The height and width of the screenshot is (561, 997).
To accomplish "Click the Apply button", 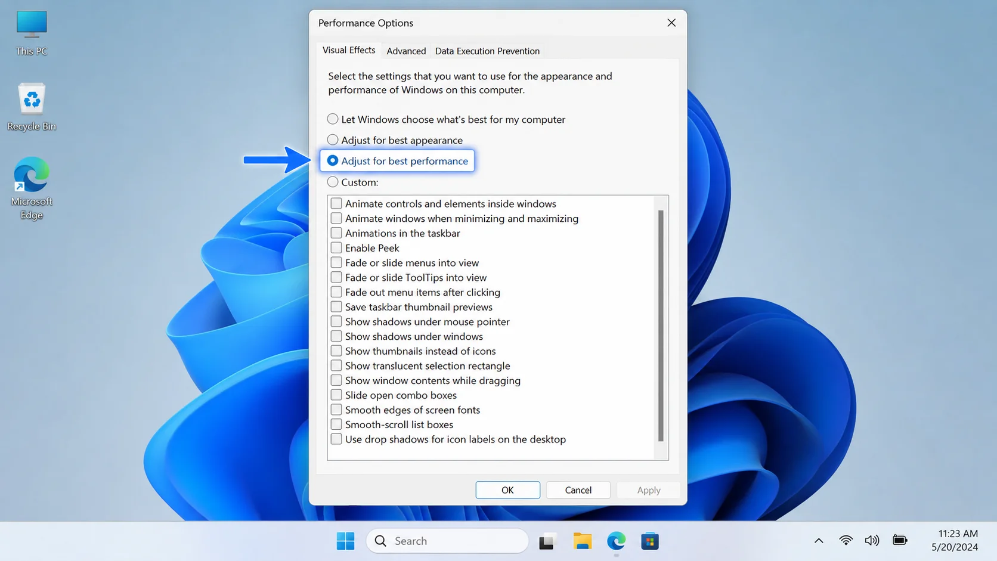I will pos(648,489).
